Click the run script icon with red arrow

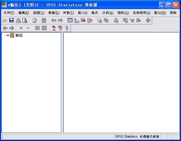pyautogui.click(x=139, y=20)
